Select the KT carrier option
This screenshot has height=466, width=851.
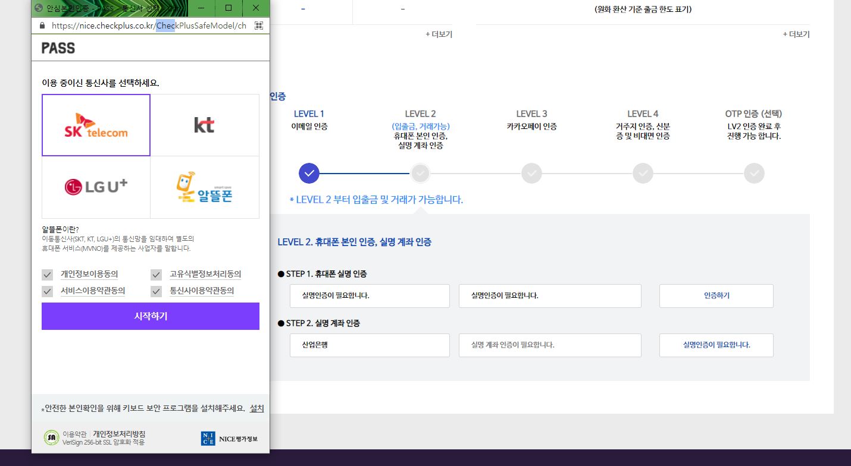[205, 125]
